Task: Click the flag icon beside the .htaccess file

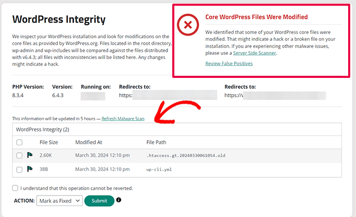Action: [x=30, y=155]
